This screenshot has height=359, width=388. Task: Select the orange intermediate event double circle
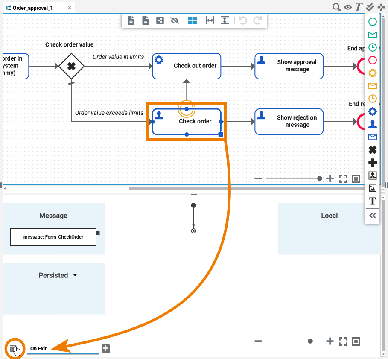(x=373, y=73)
